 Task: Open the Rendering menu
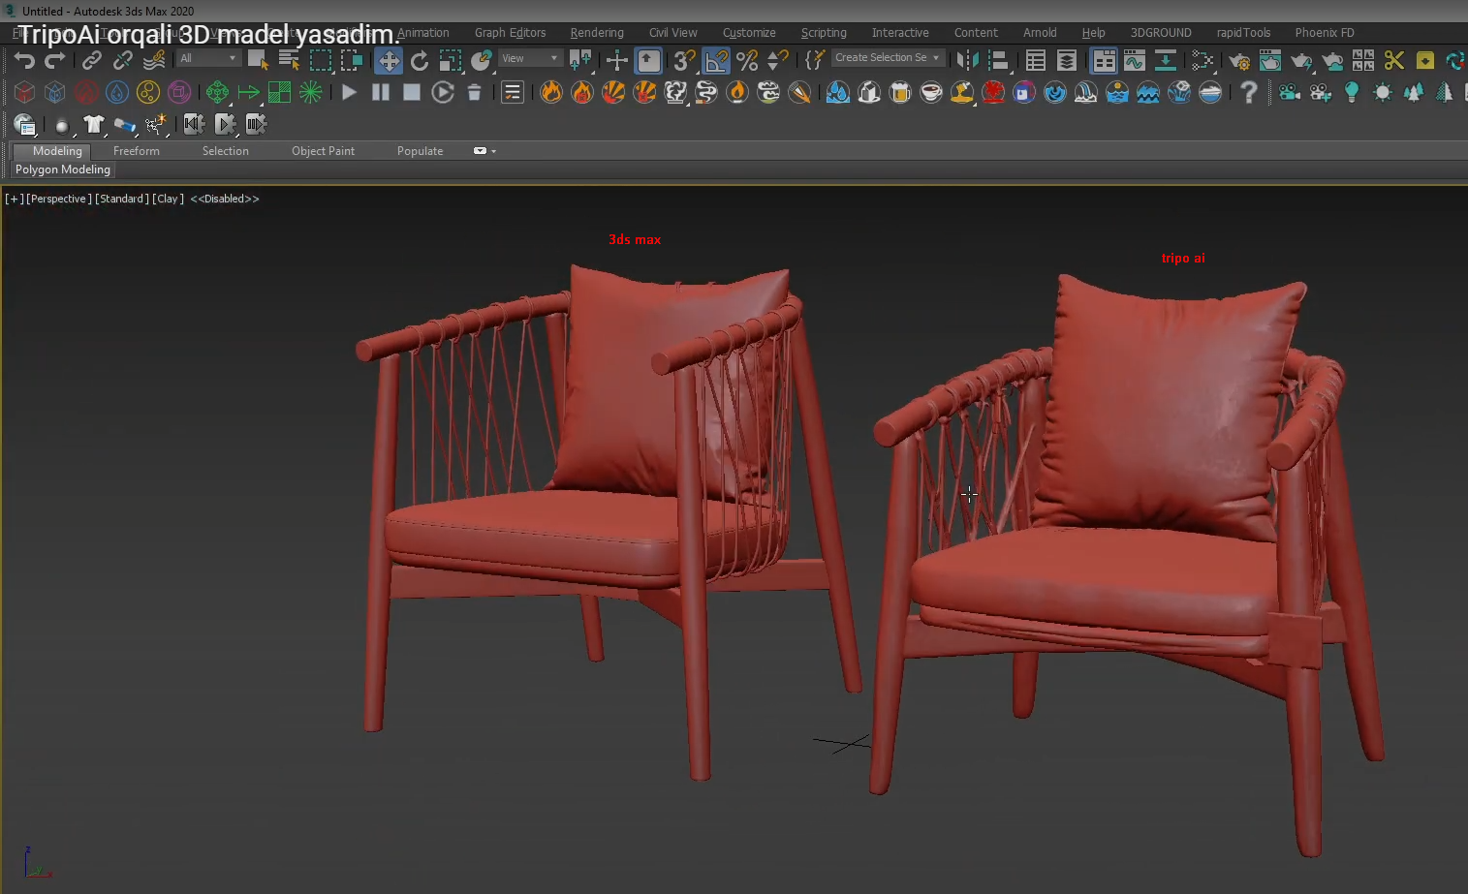[x=597, y=33]
